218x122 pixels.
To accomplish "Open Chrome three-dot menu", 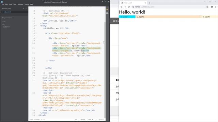I will click(216, 7).
